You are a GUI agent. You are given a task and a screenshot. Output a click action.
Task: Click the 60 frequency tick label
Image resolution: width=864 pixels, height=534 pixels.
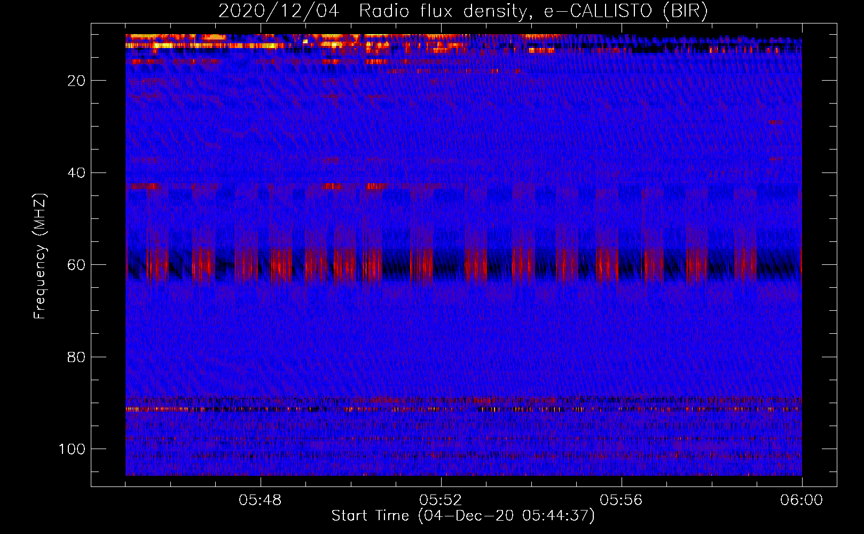[76, 265]
